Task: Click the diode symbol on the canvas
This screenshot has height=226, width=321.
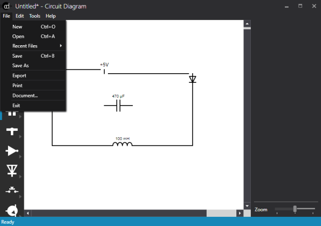Action: click(193, 79)
